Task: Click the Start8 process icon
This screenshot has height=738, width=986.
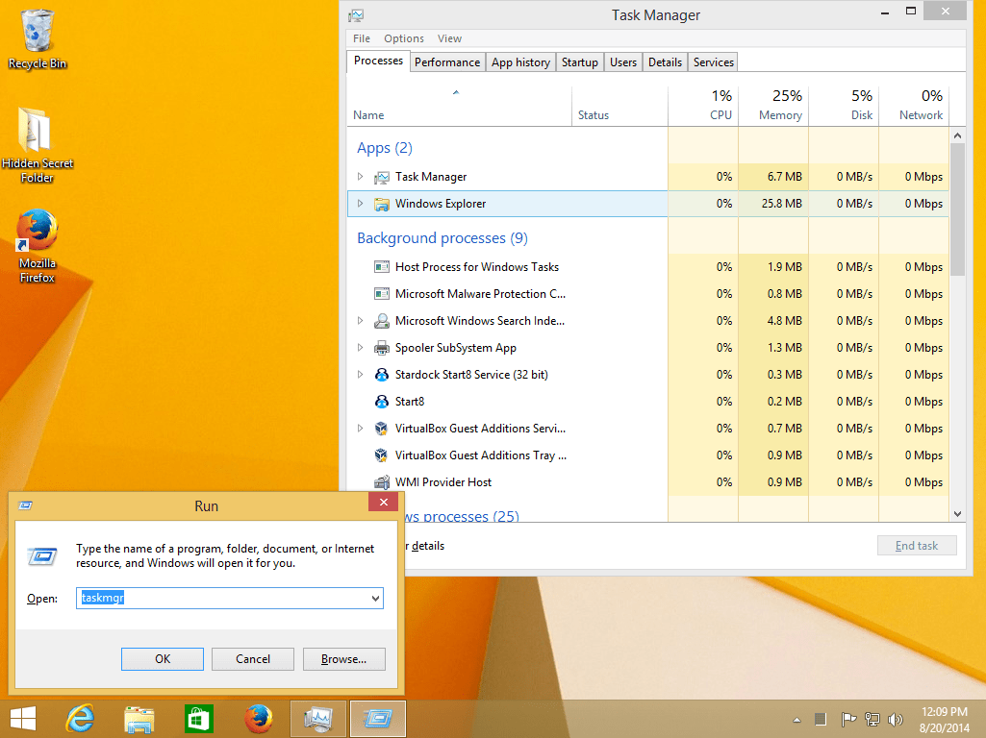Action: (381, 402)
